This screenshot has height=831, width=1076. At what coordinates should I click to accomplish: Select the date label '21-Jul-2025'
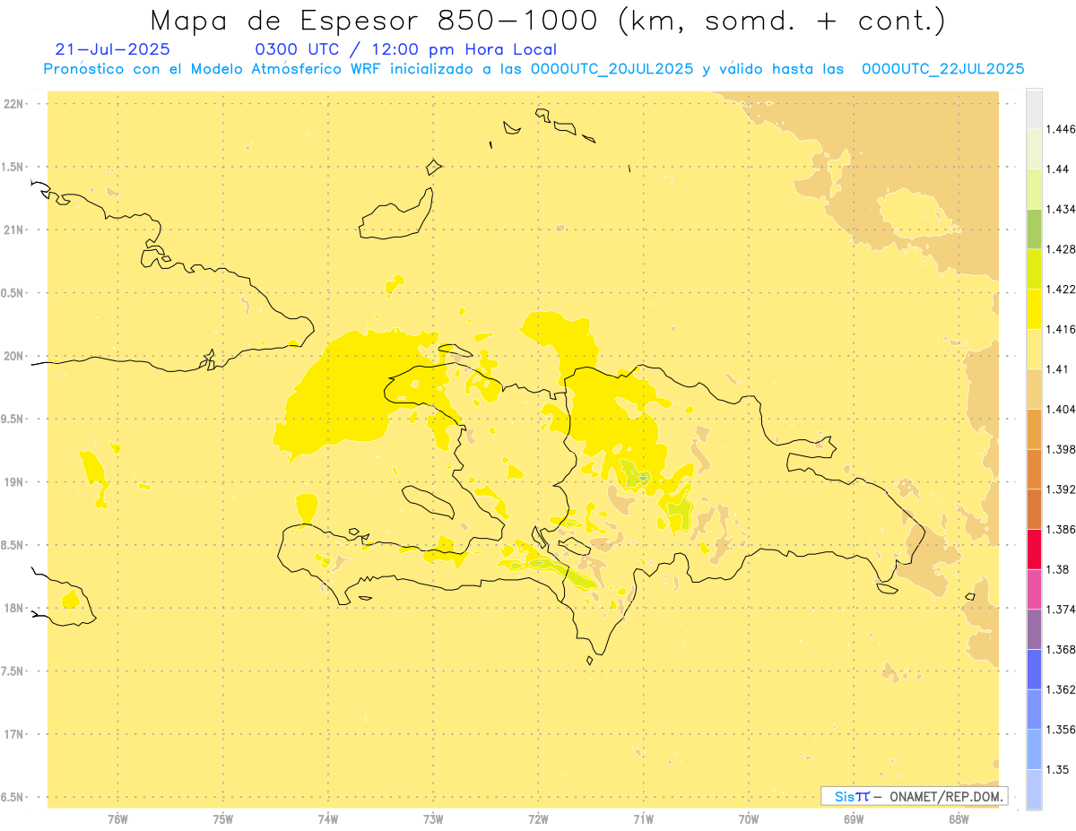tap(112, 49)
